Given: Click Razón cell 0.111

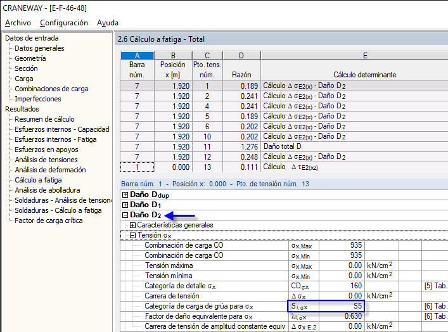Looking at the screenshot, I should (241, 167).
